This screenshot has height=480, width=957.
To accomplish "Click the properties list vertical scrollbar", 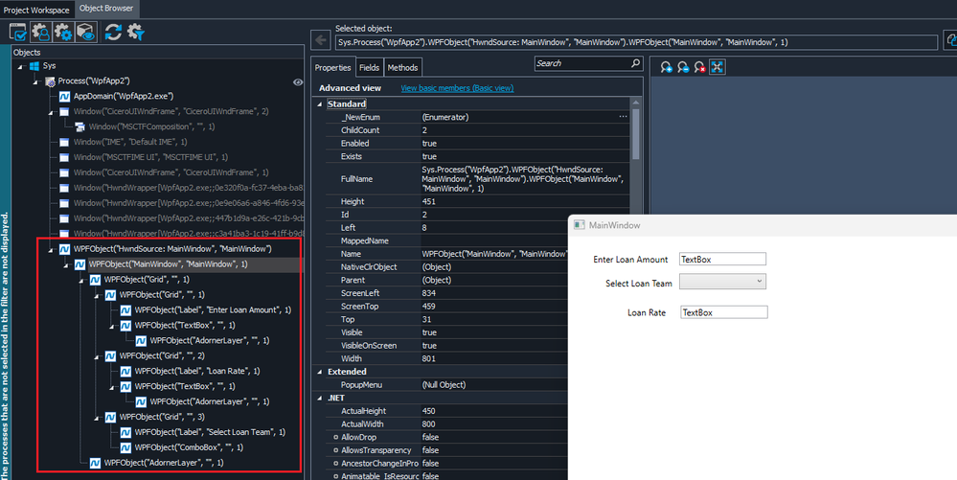I will pos(635,134).
